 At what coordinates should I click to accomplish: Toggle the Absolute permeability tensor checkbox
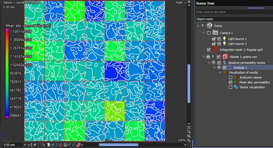tap(219, 62)
